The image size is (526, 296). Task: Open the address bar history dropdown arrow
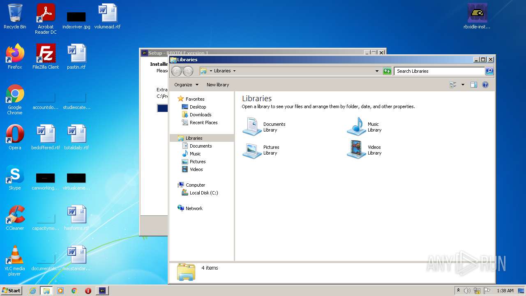[x=377, y=71]
